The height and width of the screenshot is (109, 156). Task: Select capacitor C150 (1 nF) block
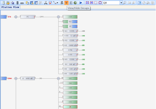click(70, 36)
